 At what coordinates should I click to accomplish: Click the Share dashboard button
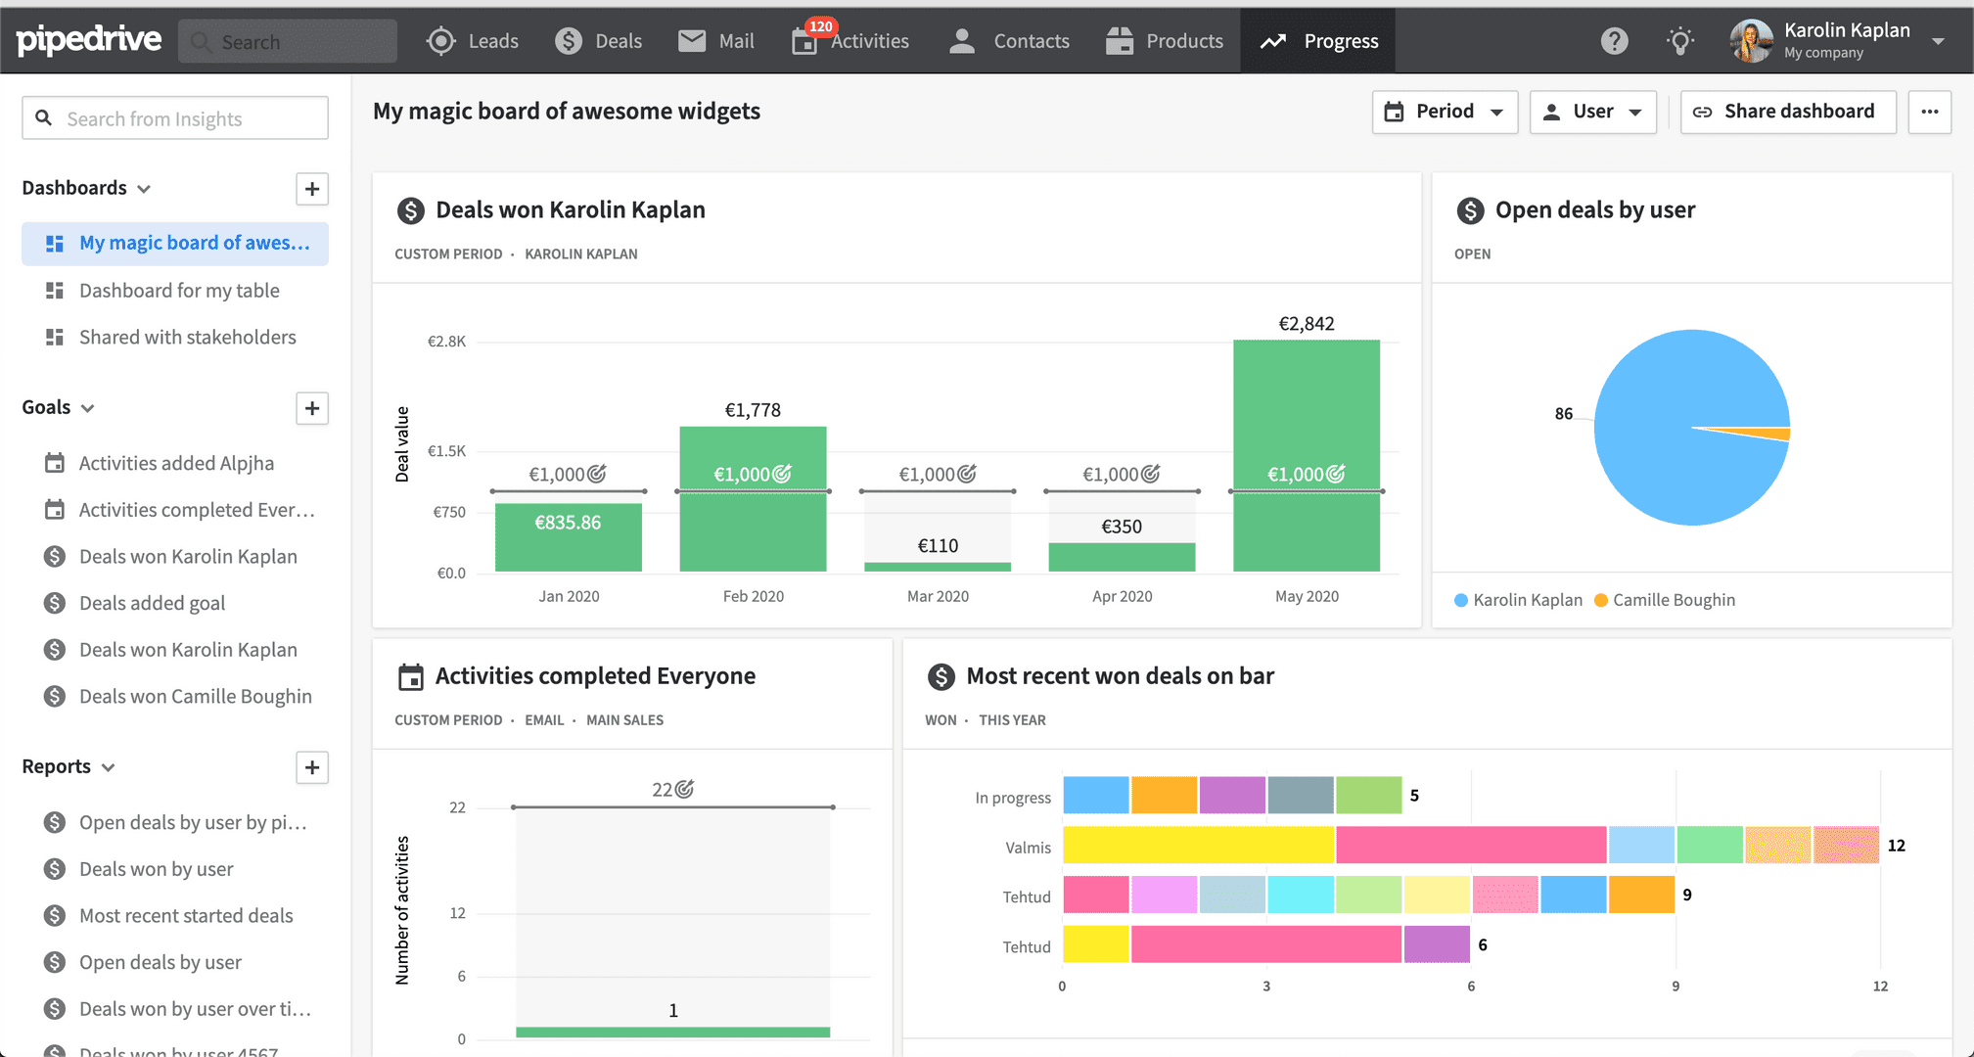coord(1788,112)
